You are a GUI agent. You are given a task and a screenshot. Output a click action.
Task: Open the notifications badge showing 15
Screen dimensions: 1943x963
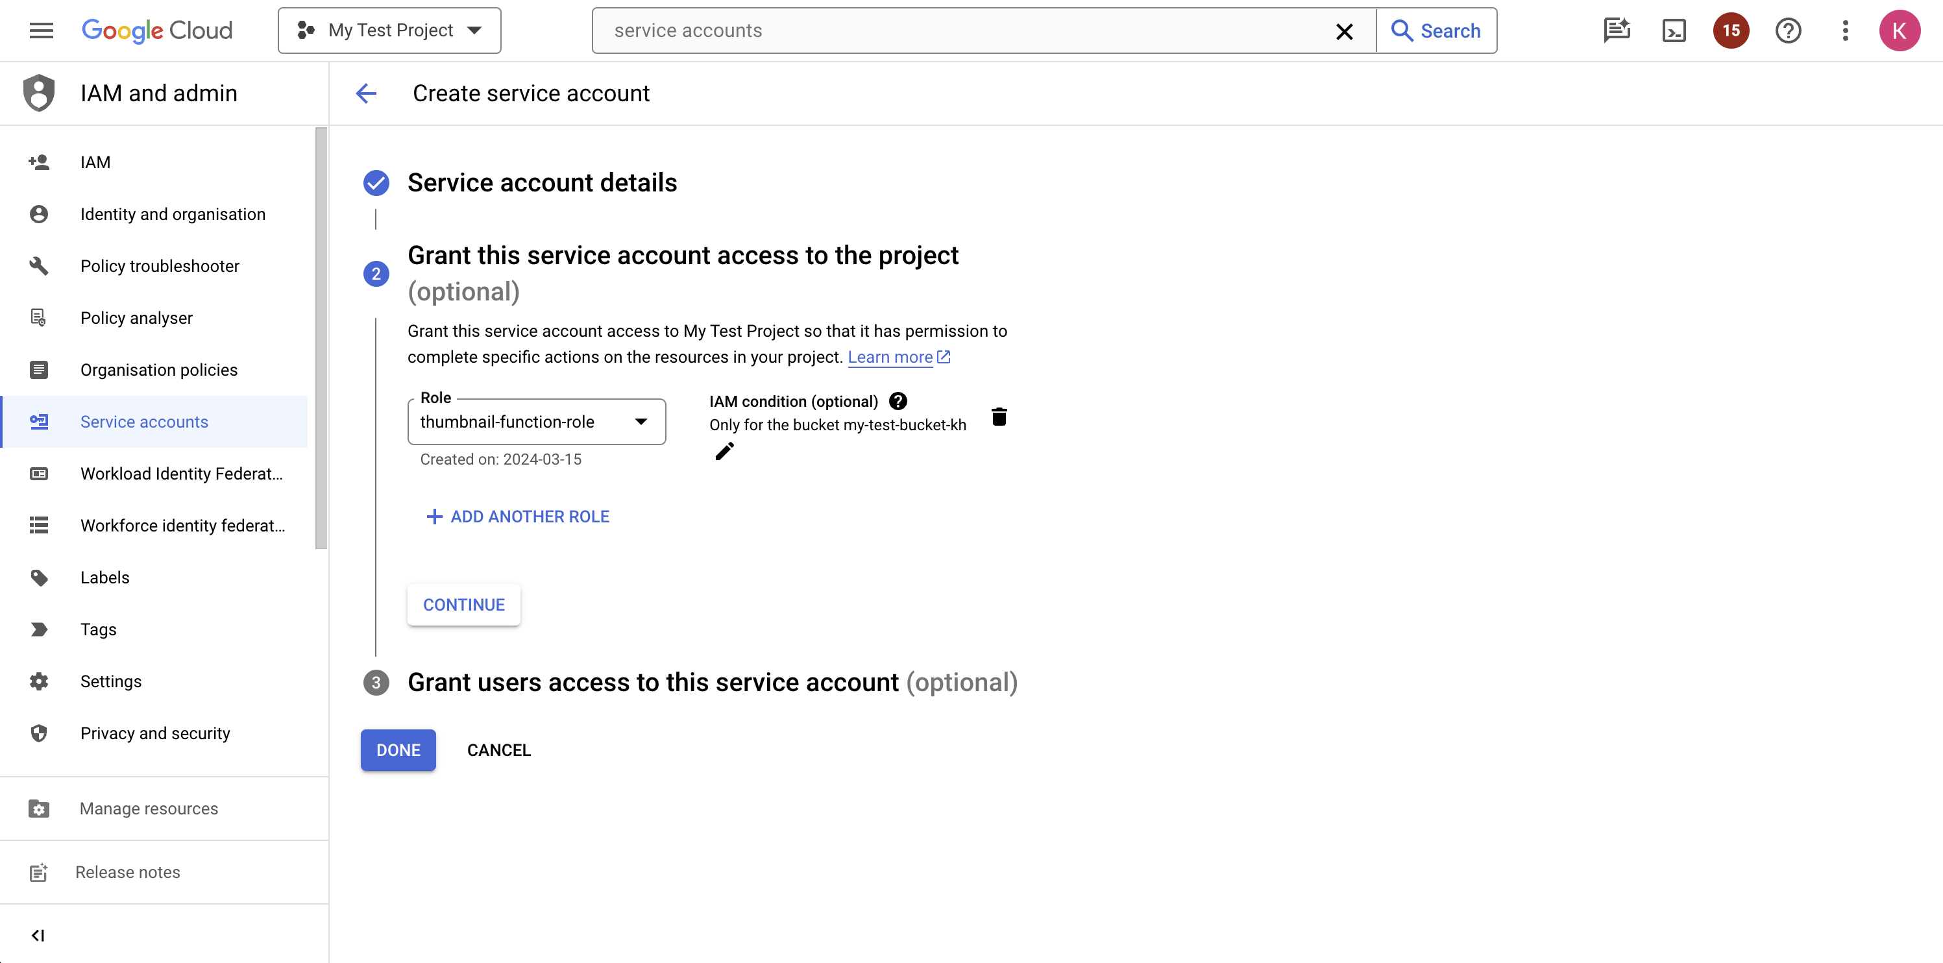[x=1730, y=31]
